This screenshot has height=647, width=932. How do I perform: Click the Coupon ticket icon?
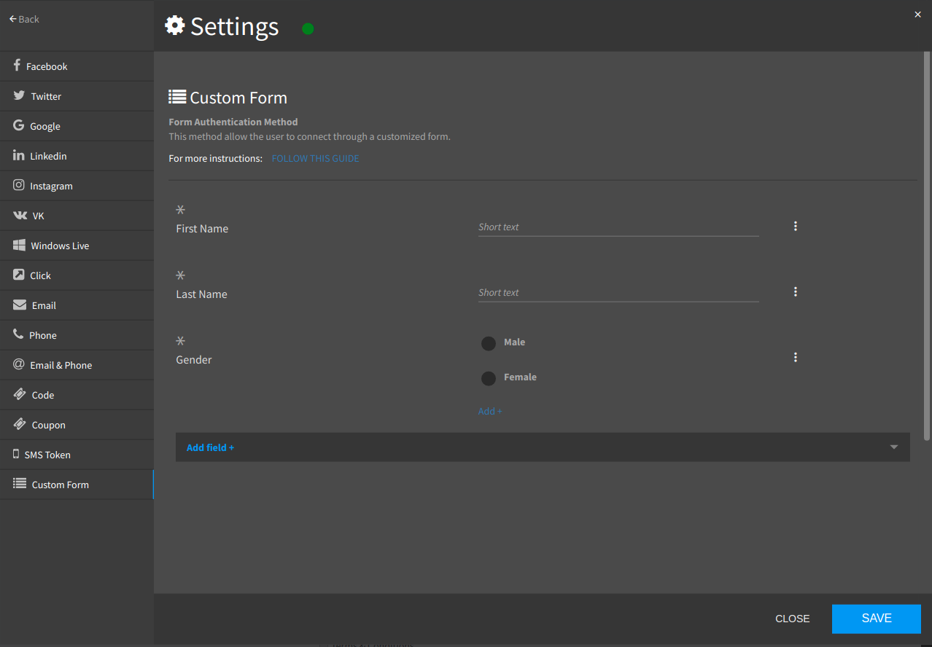[20, 424]
